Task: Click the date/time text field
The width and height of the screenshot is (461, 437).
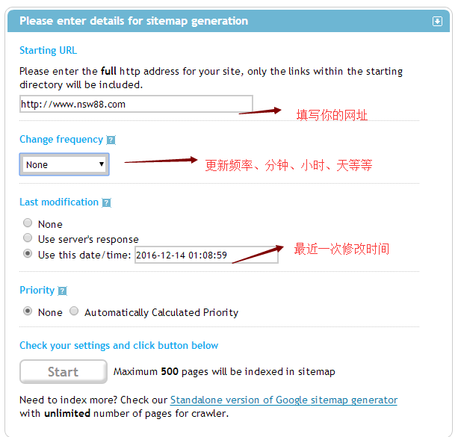Action: (206, 255)
